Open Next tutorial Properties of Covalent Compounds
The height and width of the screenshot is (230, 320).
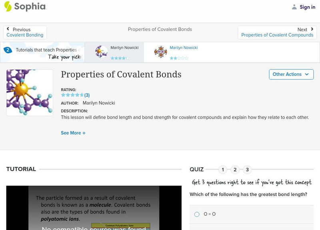(x=278, y=35)
